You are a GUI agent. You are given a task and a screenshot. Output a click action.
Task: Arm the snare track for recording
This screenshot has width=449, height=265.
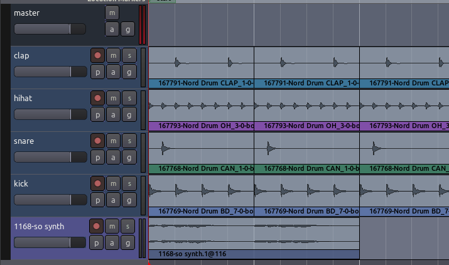[97, 141]
